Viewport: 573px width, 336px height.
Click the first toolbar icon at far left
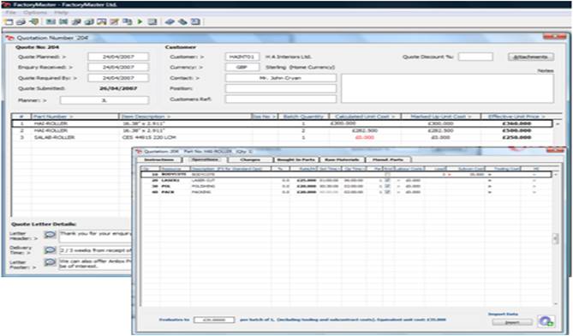click(x=9, y=22)
